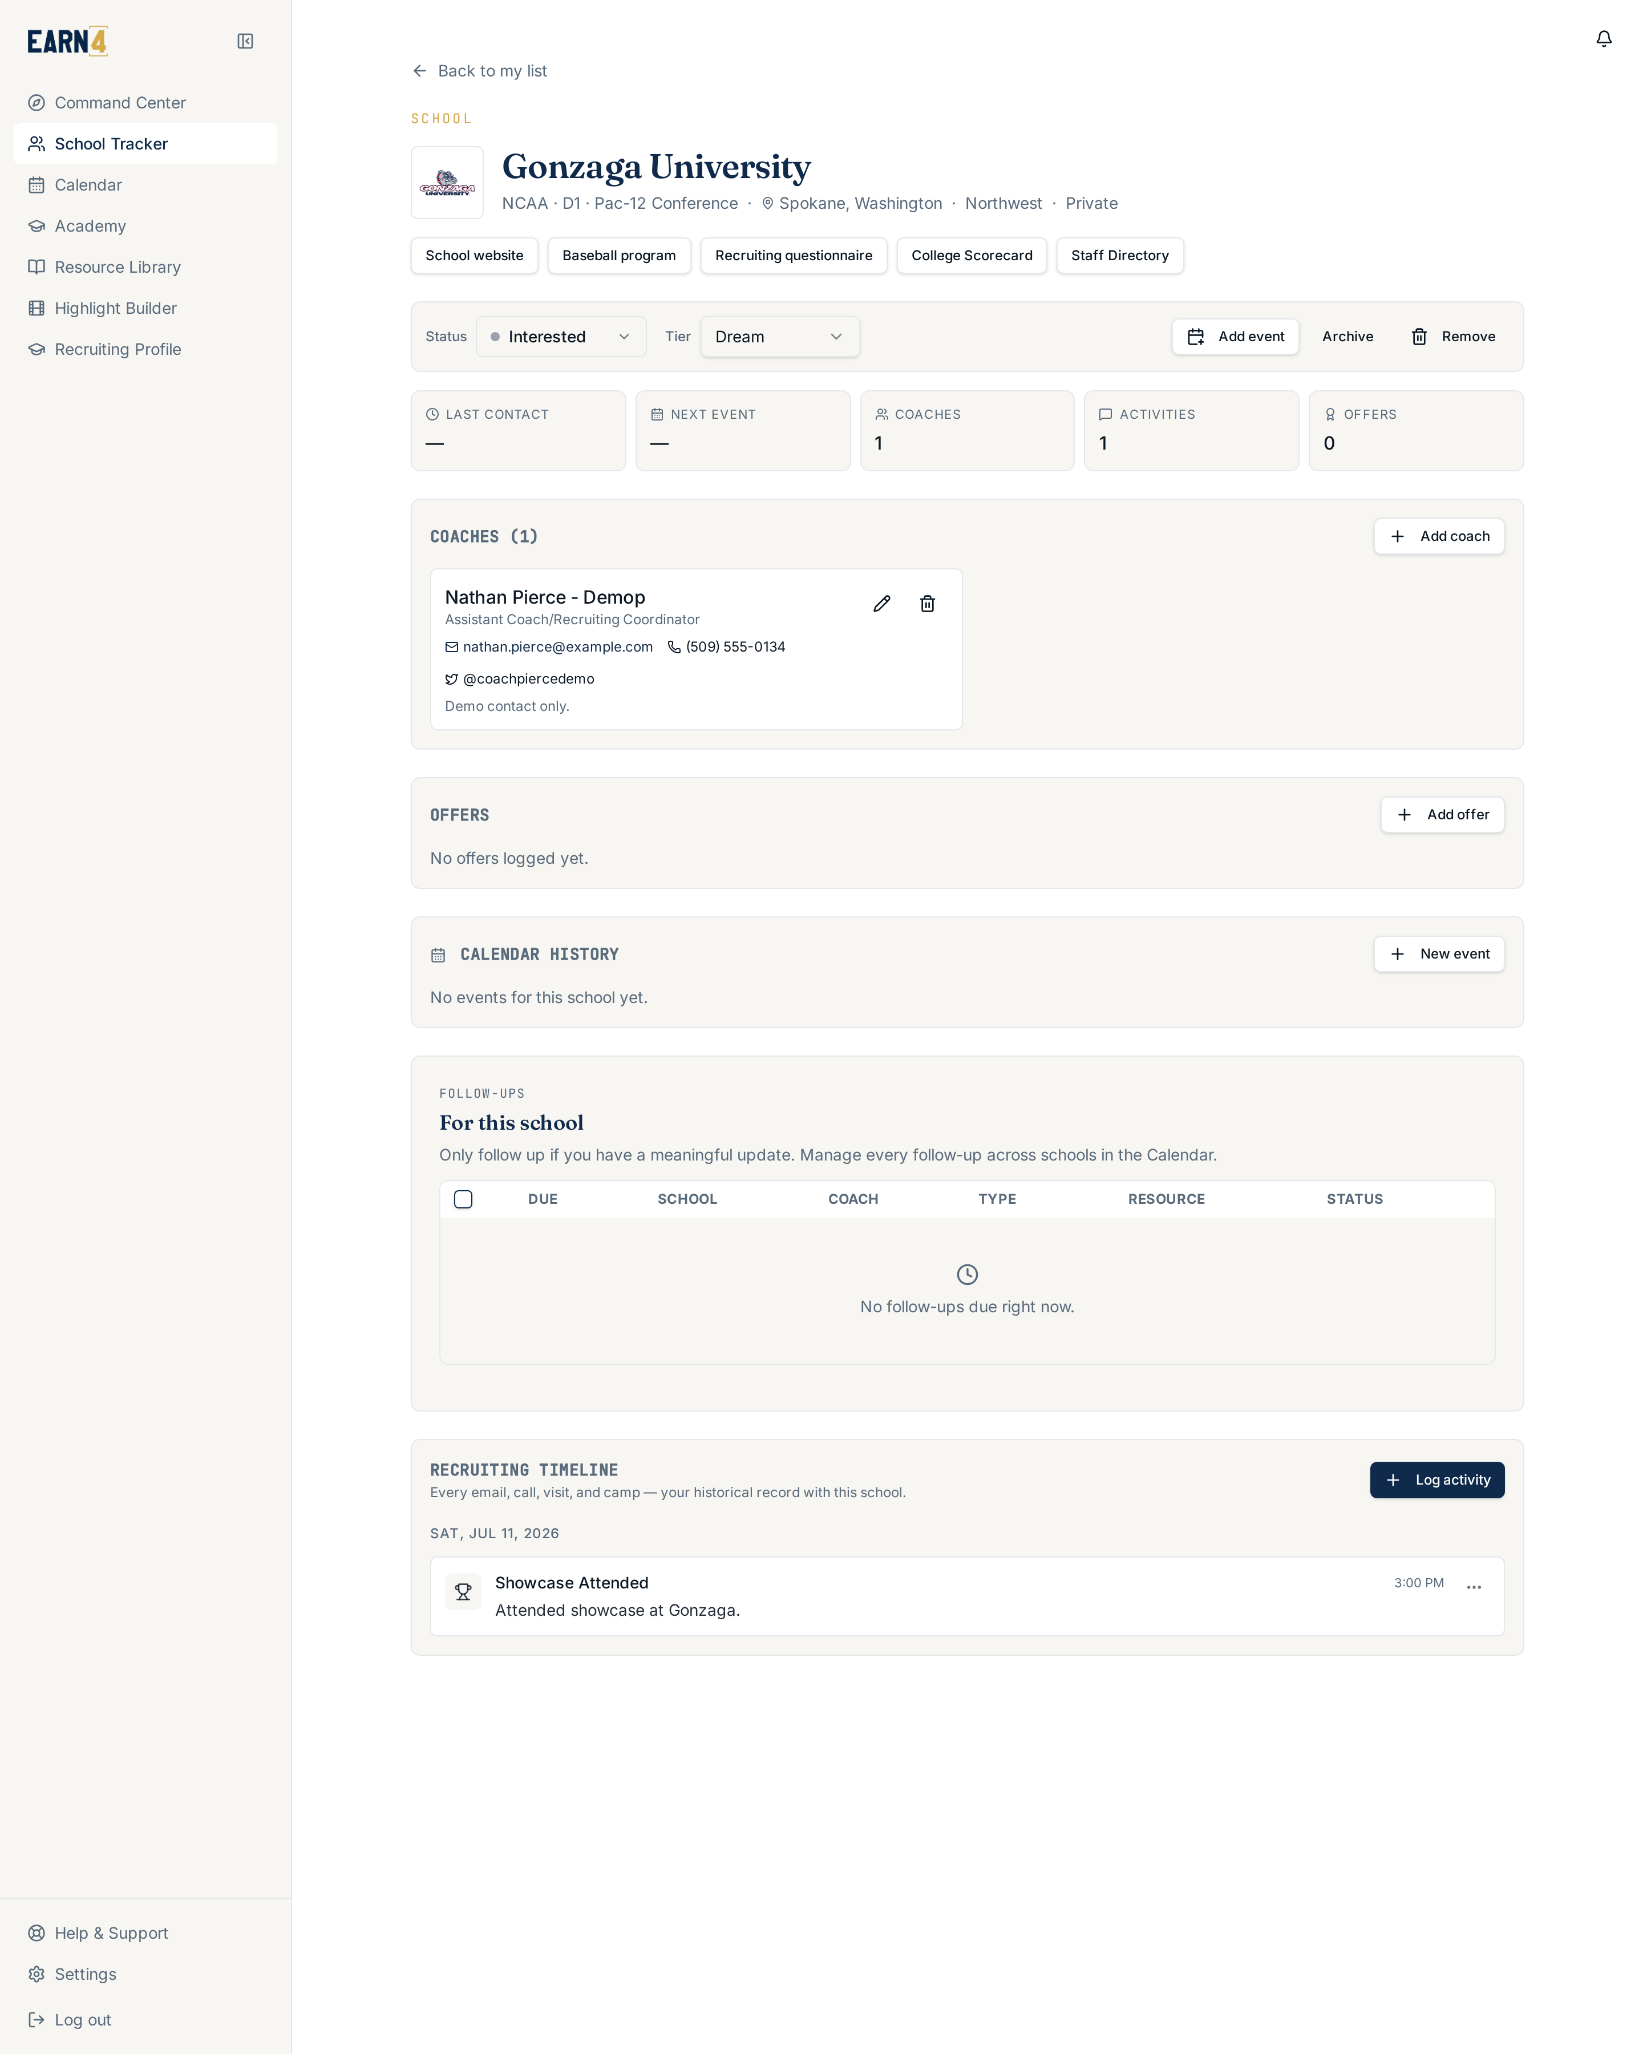Click 'Demo contact only.' note

507,706
